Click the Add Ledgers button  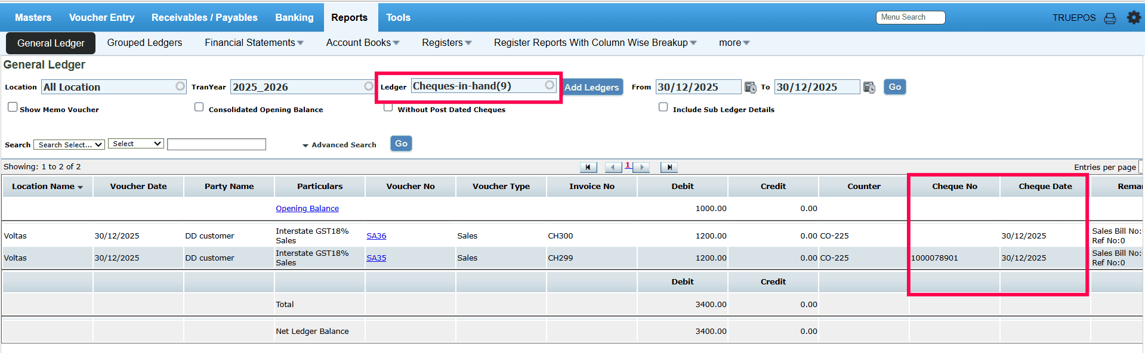[x=592, y=87]
